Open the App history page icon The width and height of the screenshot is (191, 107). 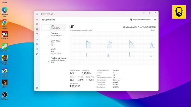coord(37,34)
